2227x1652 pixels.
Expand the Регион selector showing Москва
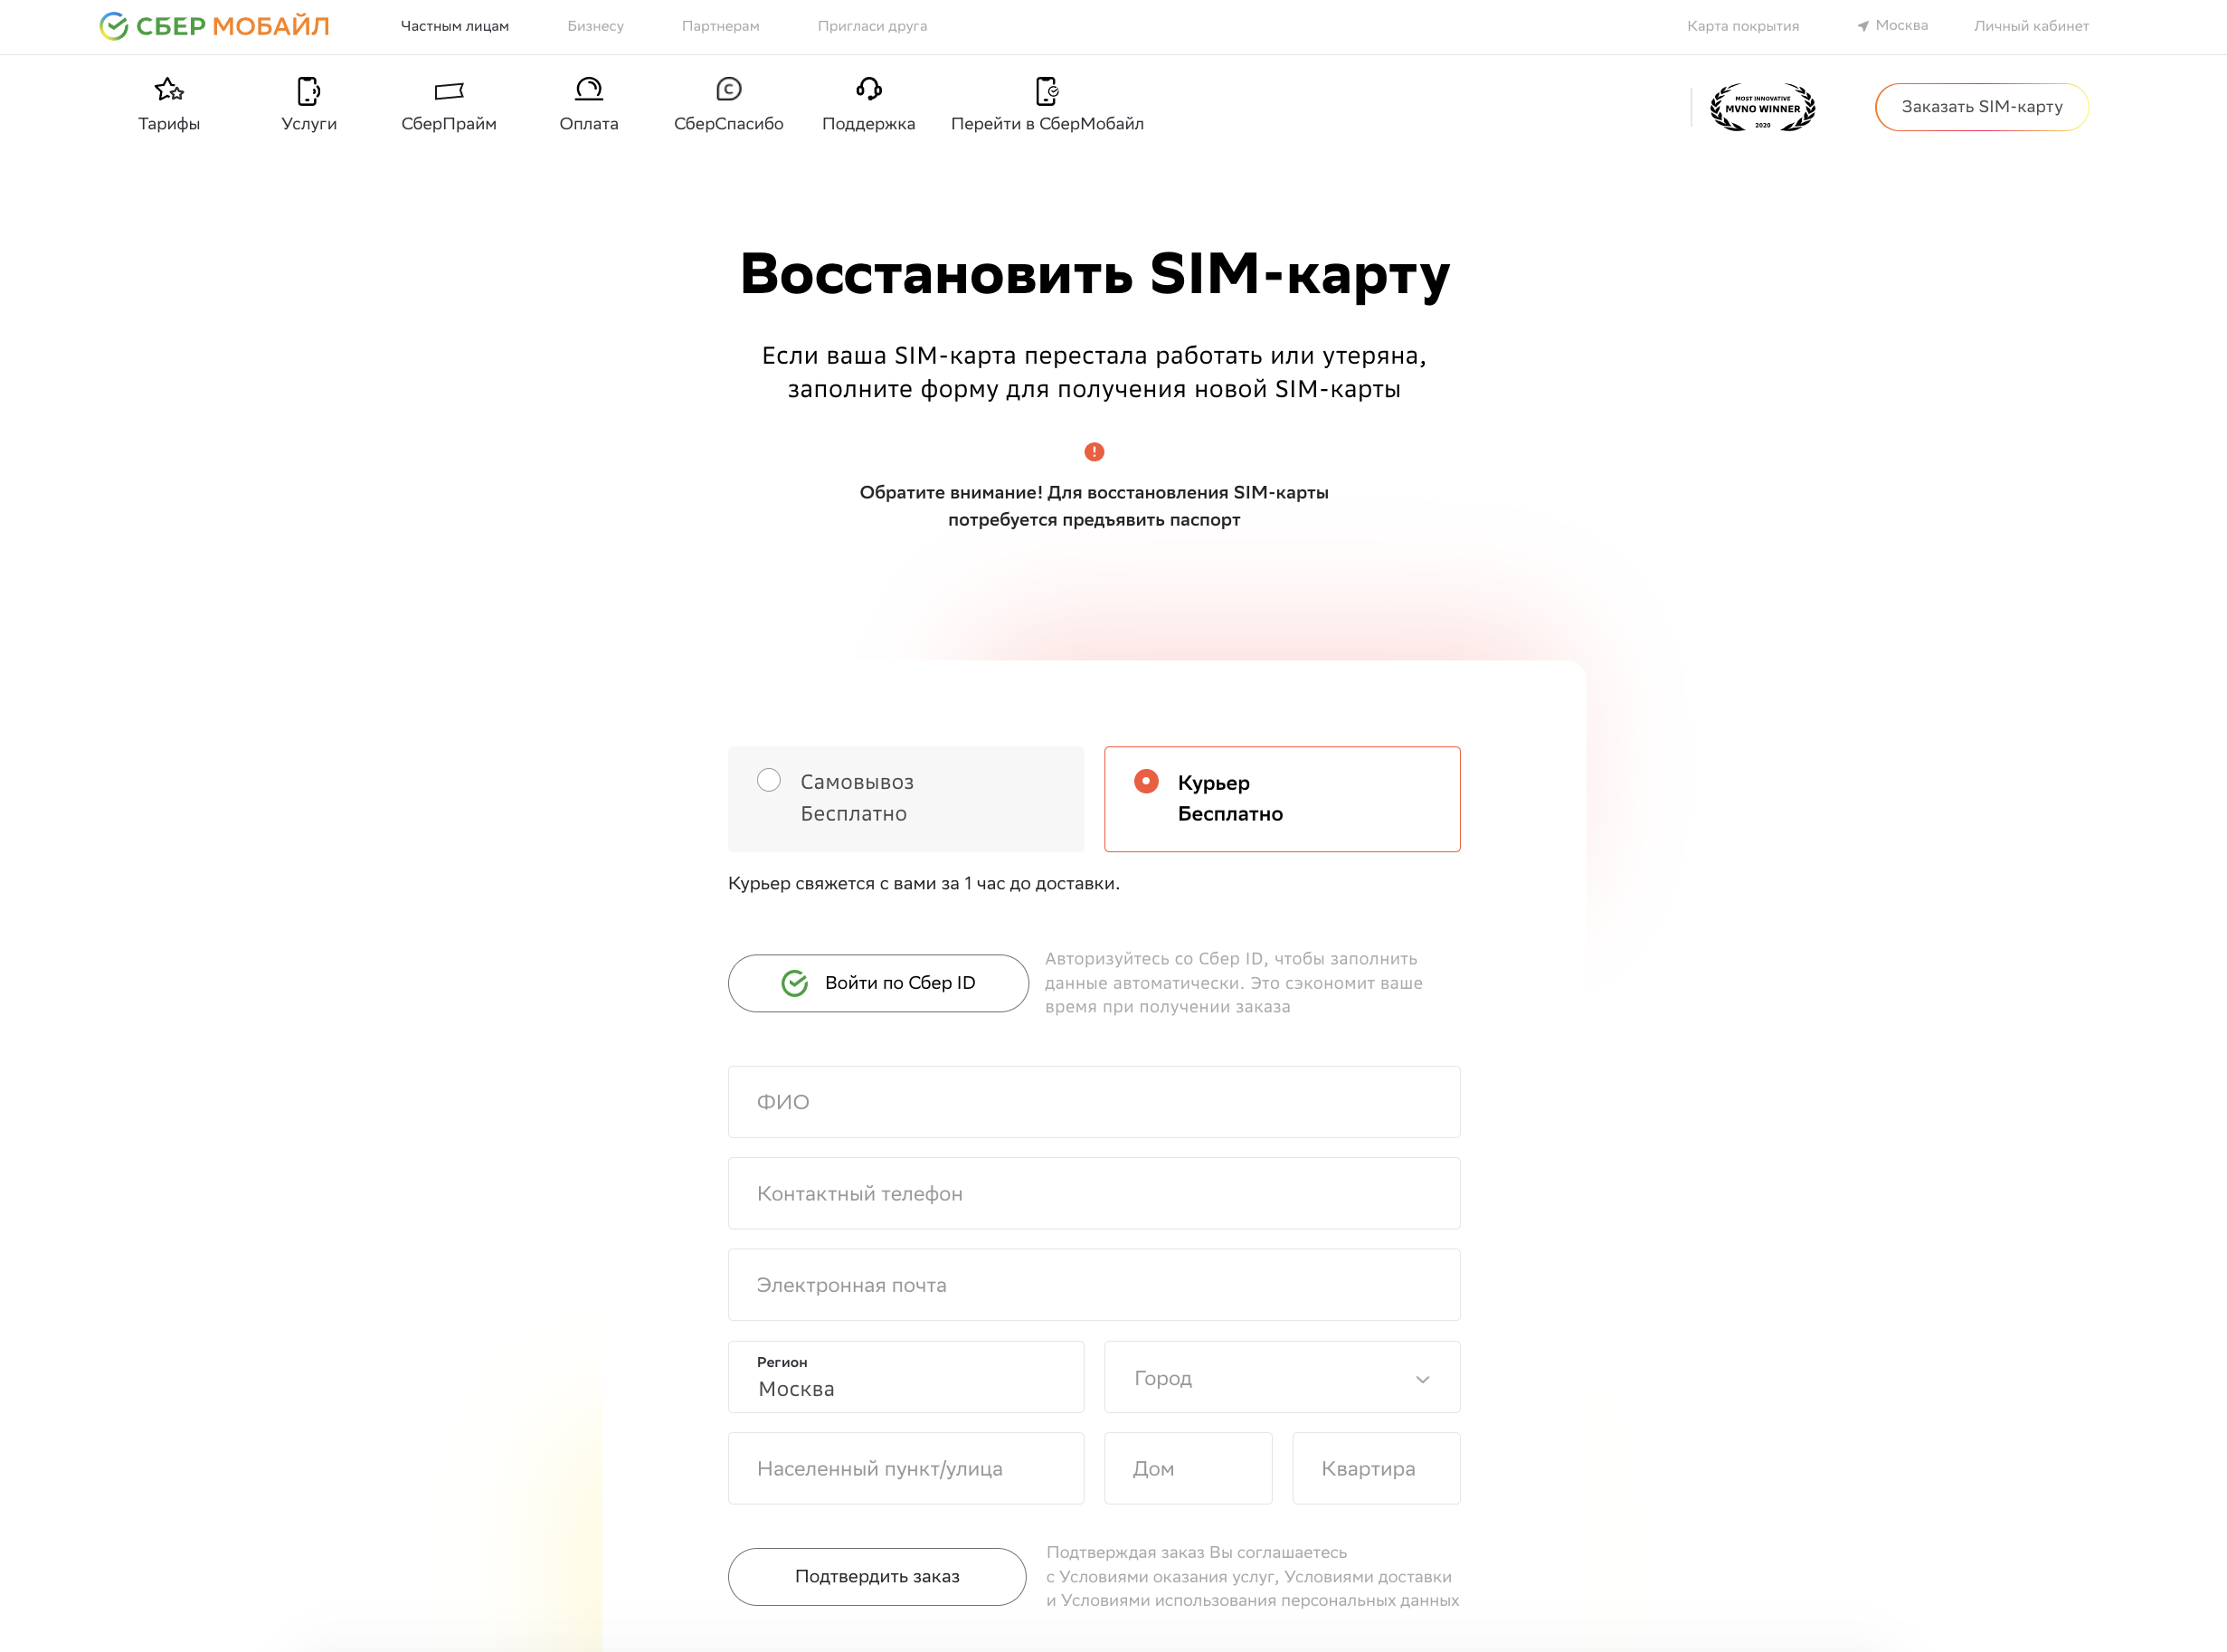pyautogui.click(x=905, y=1377)
